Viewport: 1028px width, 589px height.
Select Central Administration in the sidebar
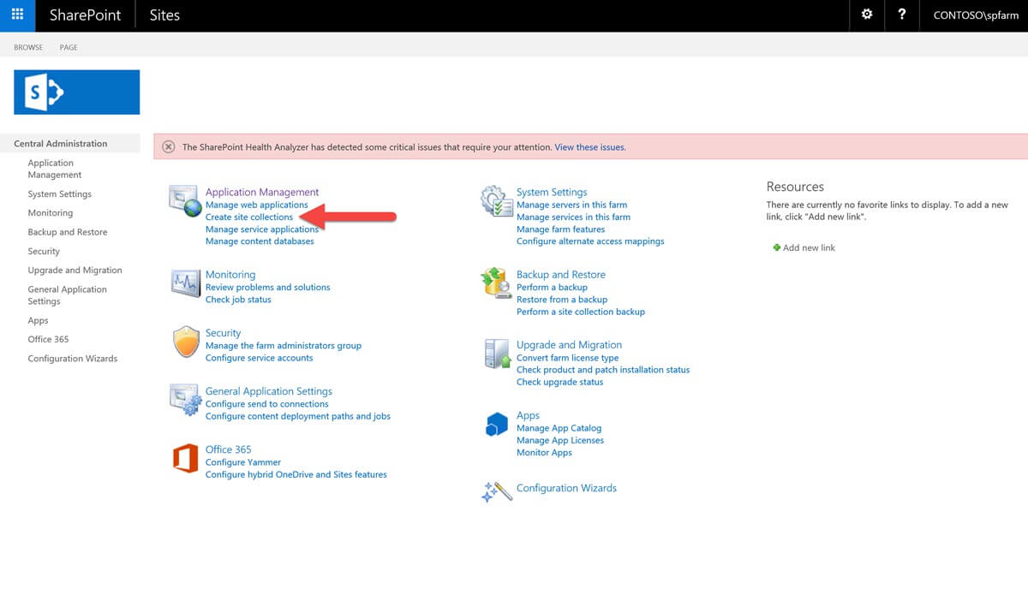pyautogui.click(x=61, y=144)
